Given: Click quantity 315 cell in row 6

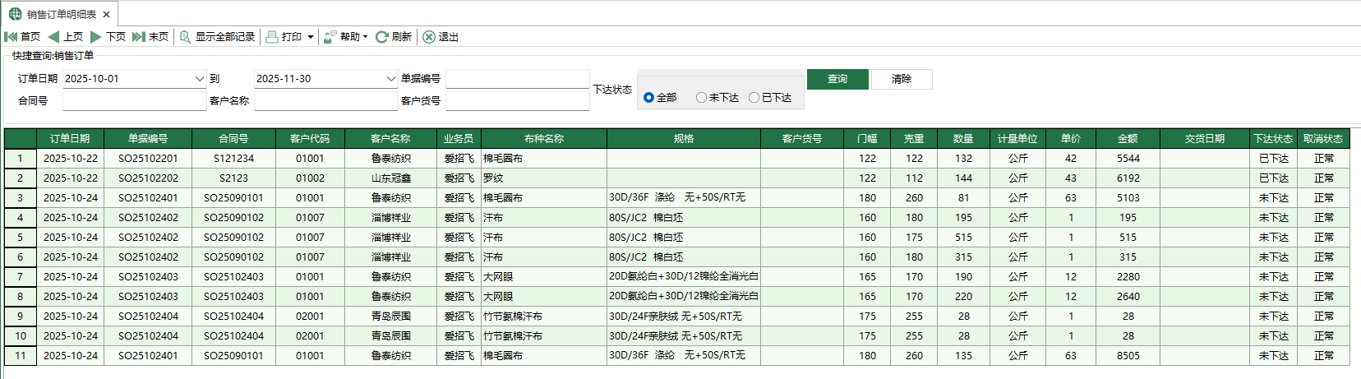Looking at the screenshot, I should (x=963, y=257).
